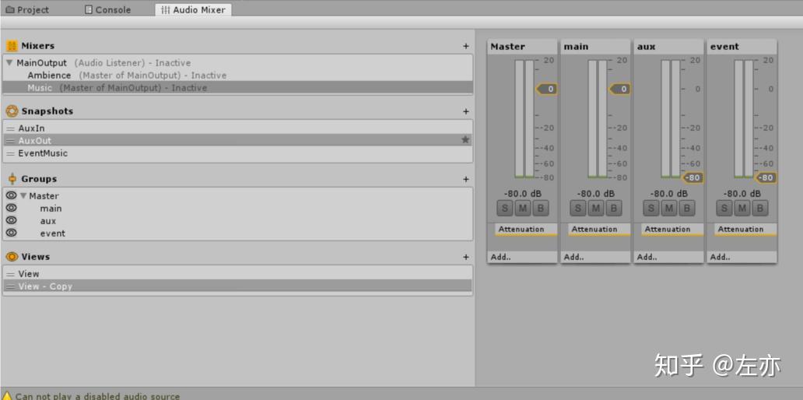Select the Ambience mixer
Image resolution: width=803 pixels, height=400 pixels.
[x=237, y=75]
